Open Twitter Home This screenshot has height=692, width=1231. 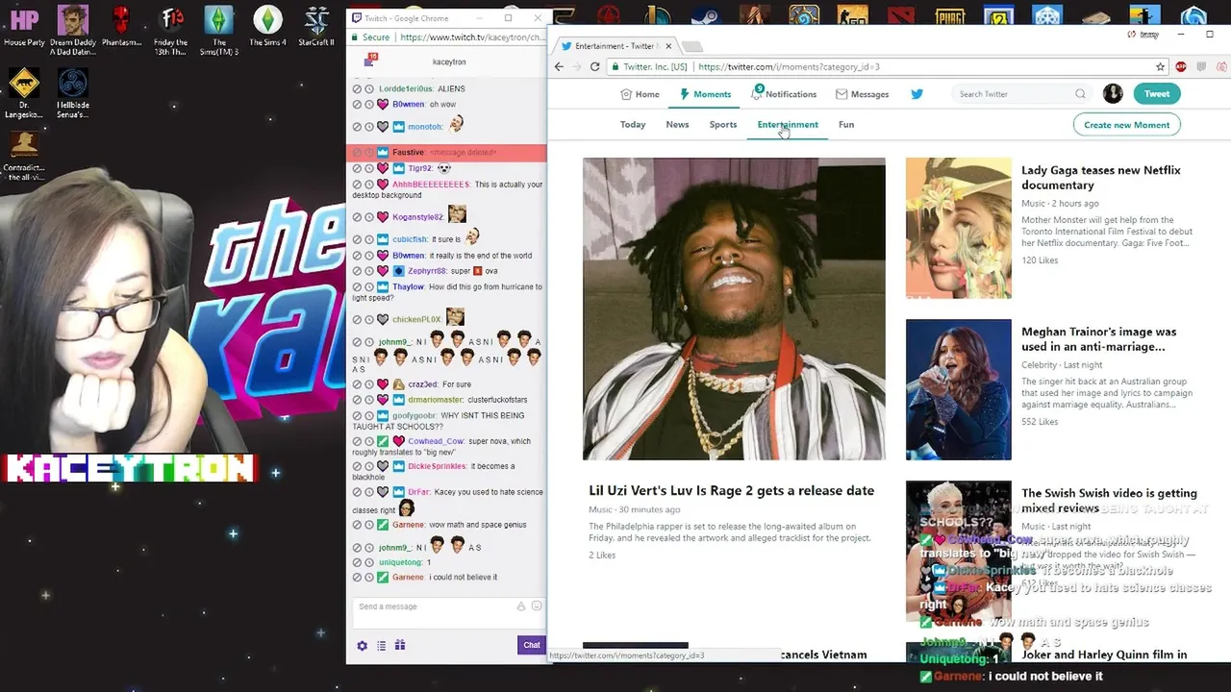(x=640, y=94)
